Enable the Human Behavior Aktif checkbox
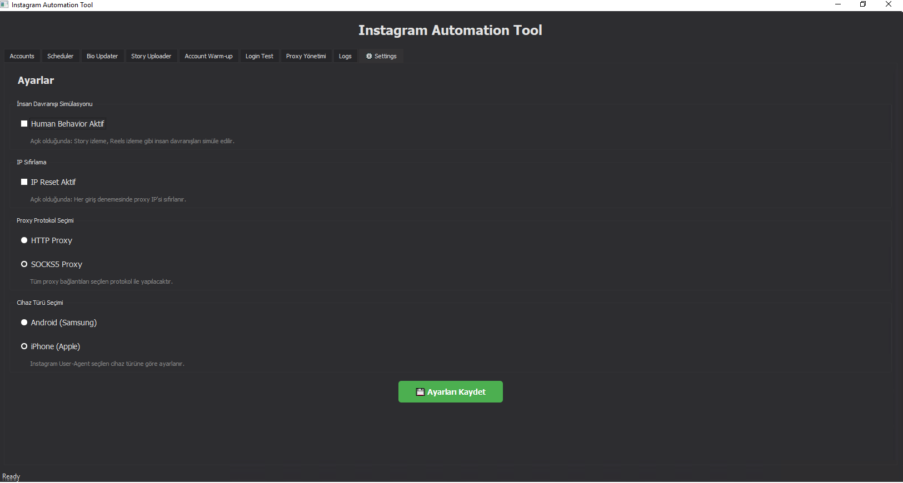Screen dimensions: 903x483 pyautogui.click(x=24, y=124)
